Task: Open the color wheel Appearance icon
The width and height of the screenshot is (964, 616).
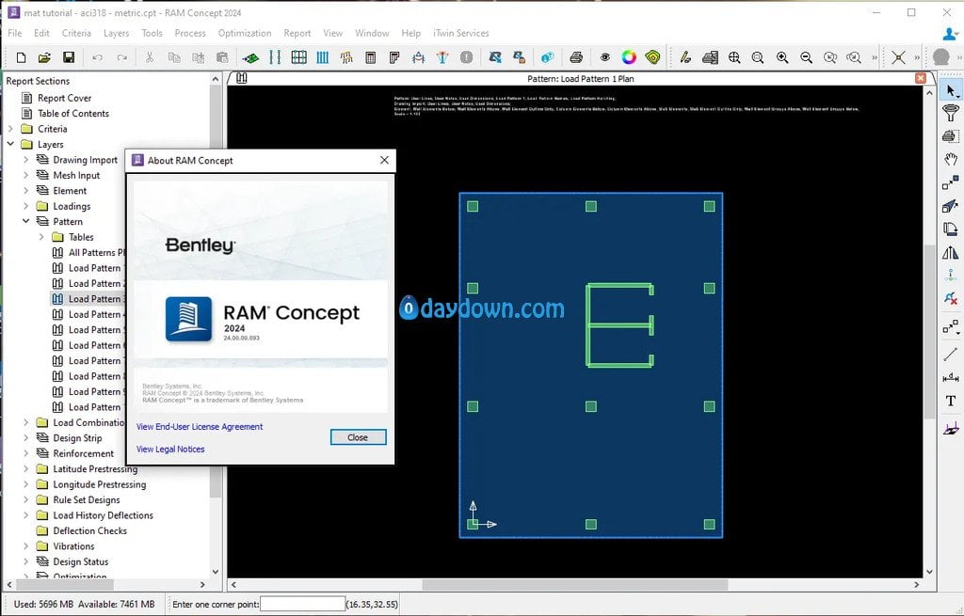Action: coord(629,57)
